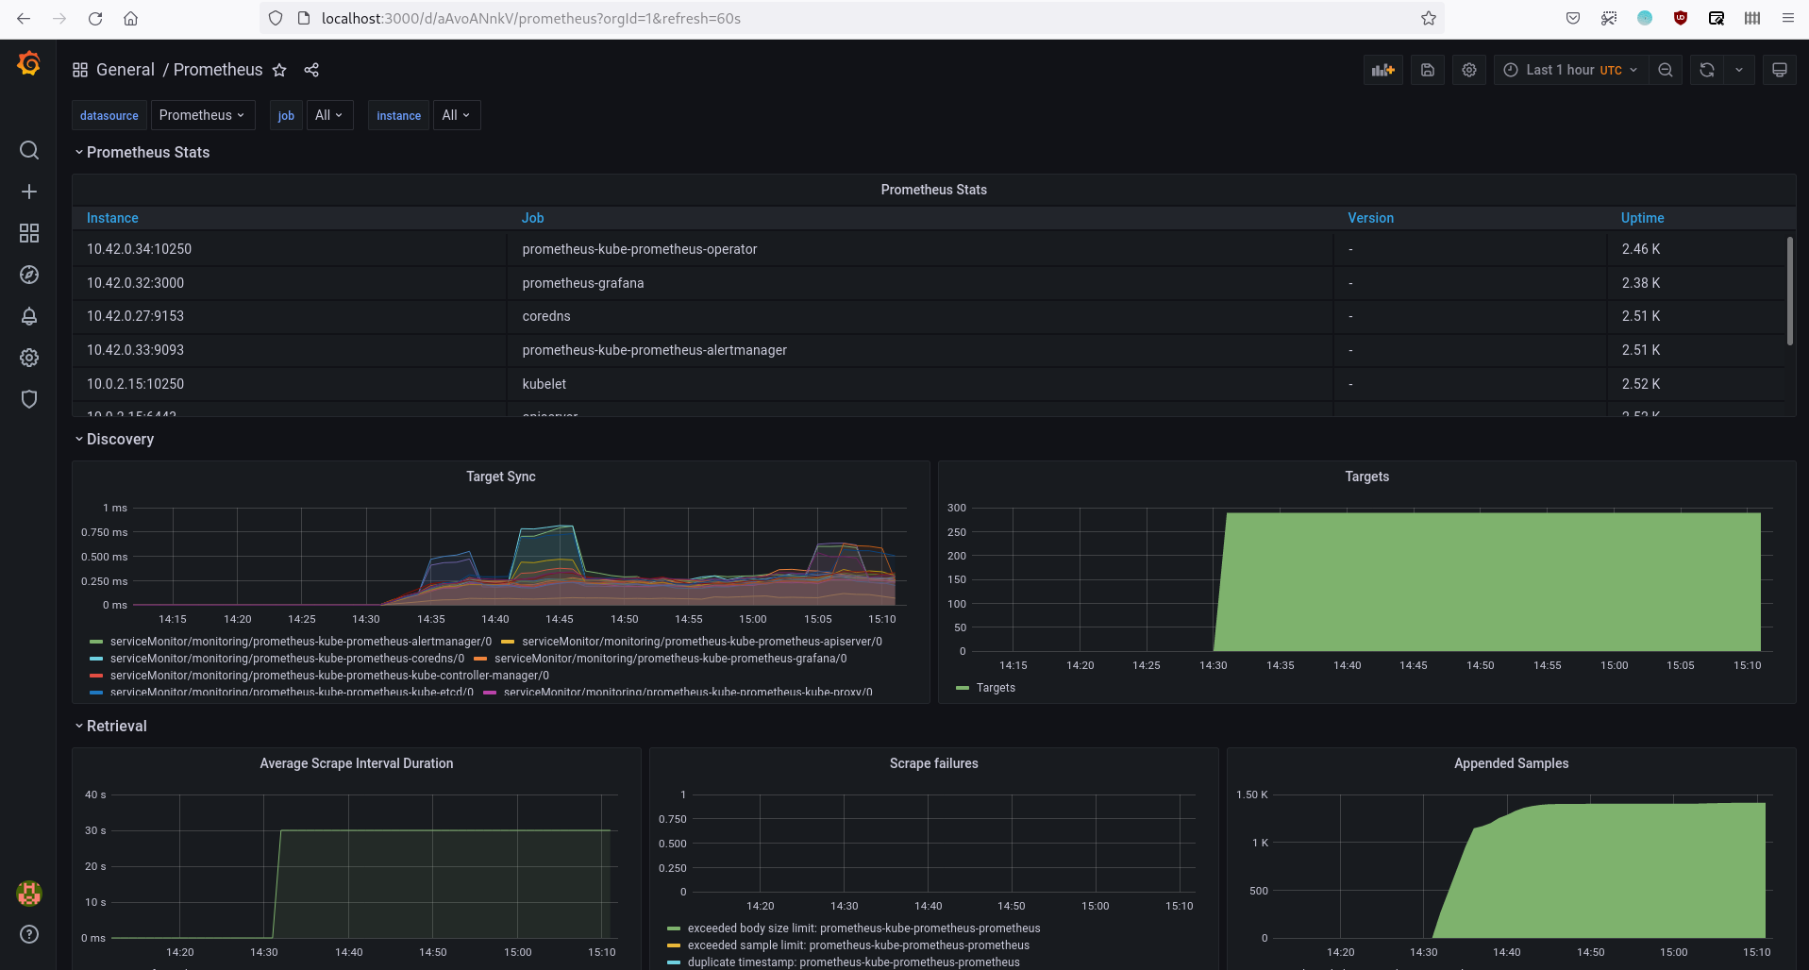Screen dimensions: 1809x970
Task: Toggle the apiserver/0 series in legend
Action: coord(702,642)
